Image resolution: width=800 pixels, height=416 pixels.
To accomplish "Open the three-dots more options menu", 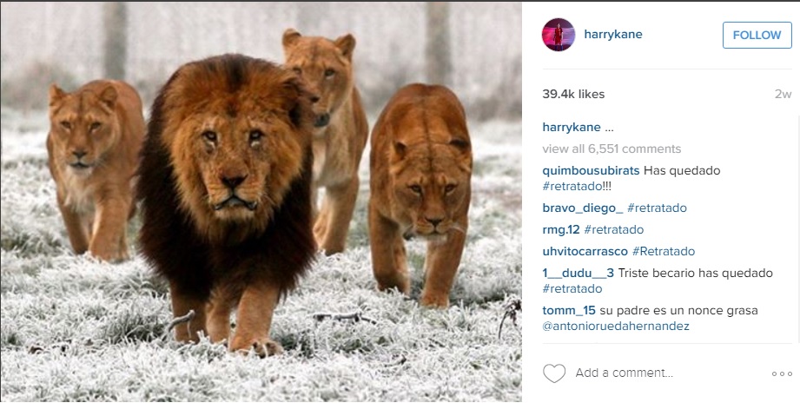I will point(782,373).
